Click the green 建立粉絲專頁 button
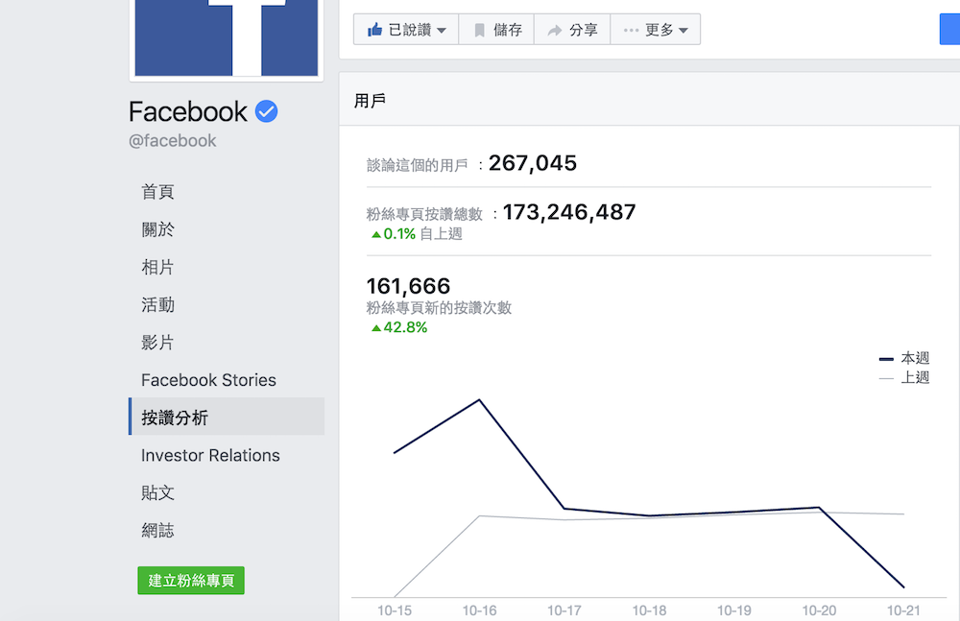Image resolution: width=960 pixels, height=621 pixels. tap(191, 581)
